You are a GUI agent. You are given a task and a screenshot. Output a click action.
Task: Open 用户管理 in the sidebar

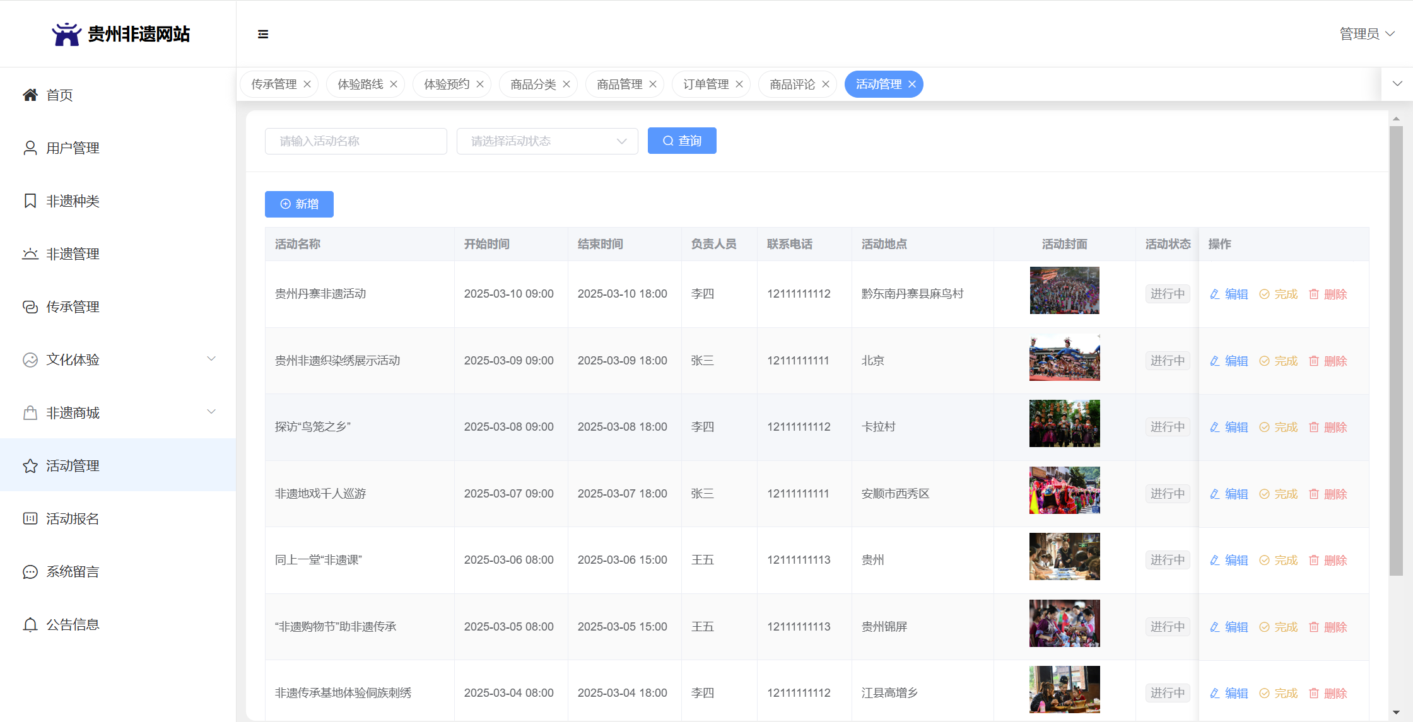[x=73, y=148]
